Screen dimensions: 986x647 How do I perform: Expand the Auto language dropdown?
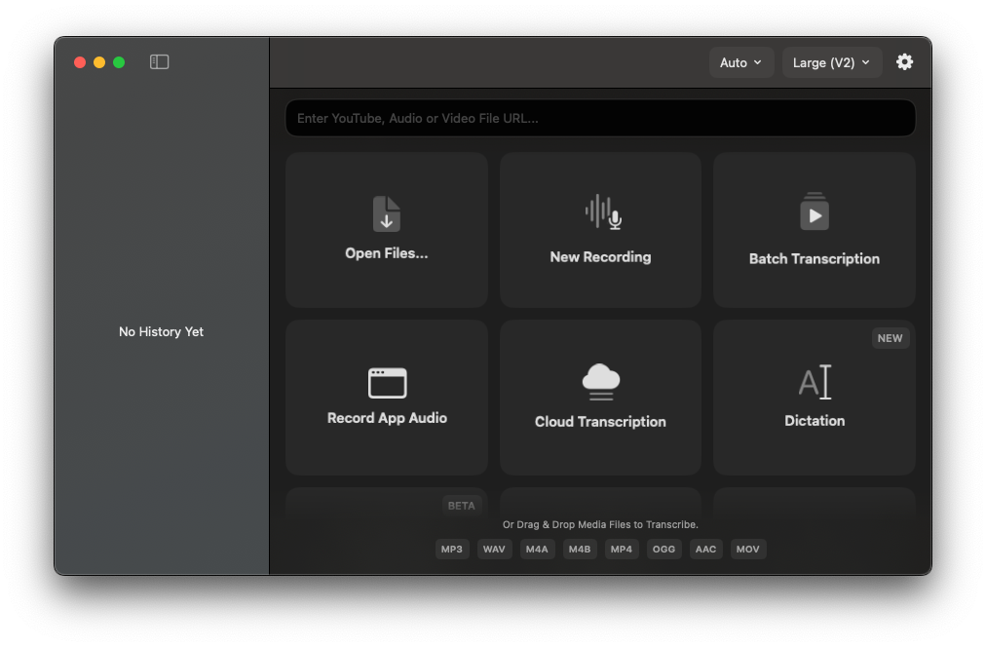click(740, 62)
